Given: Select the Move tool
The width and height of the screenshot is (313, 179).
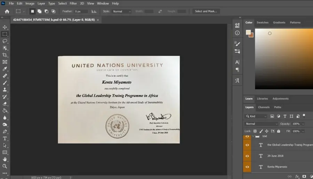Looking at the screenshot, I should (5, 27).
